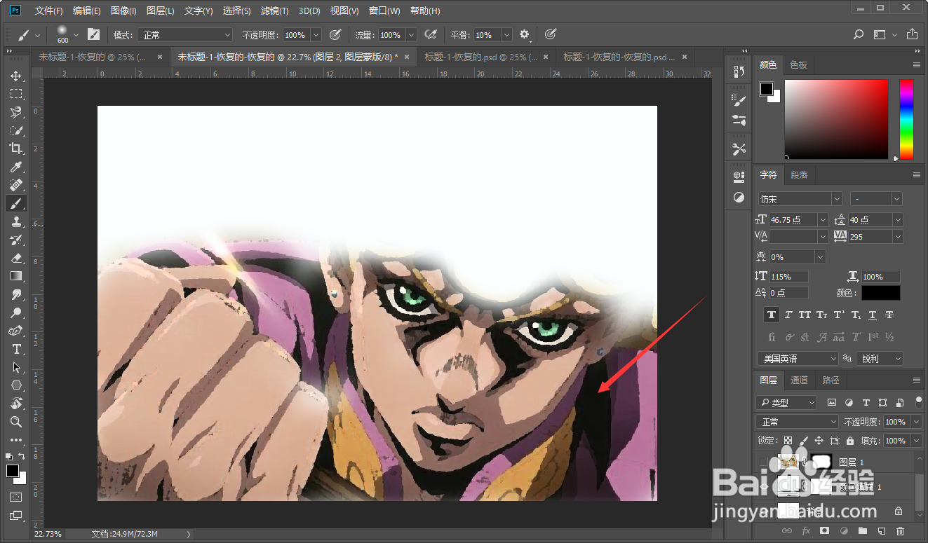Select the Eraser tool
Image resolution: width=928 pixels, height=543 pixels.
(15, 258)
